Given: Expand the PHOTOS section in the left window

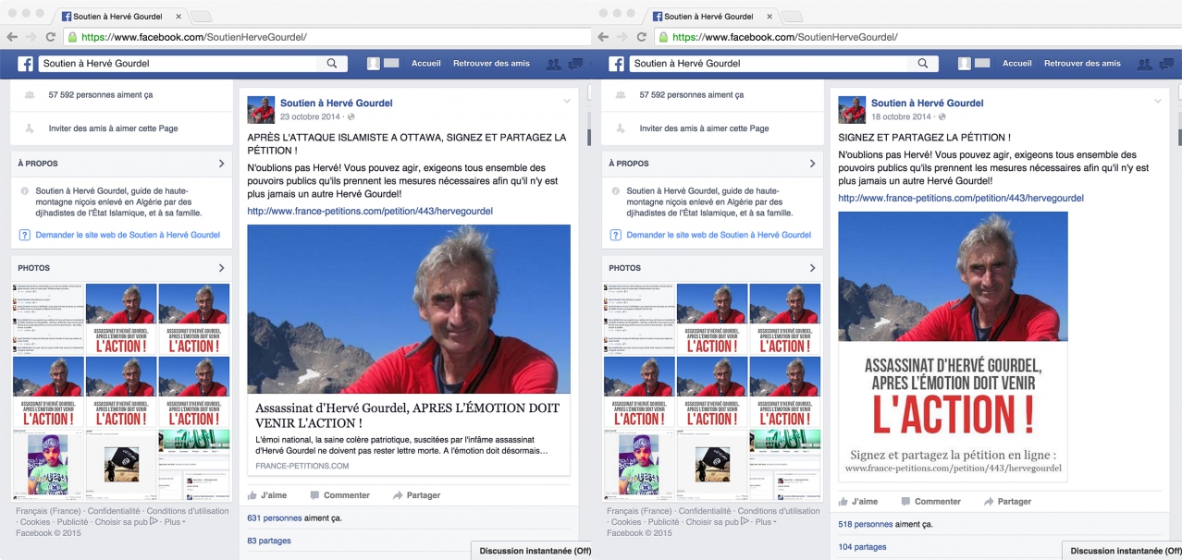Looking at the screenshot, I should point(221,268).
